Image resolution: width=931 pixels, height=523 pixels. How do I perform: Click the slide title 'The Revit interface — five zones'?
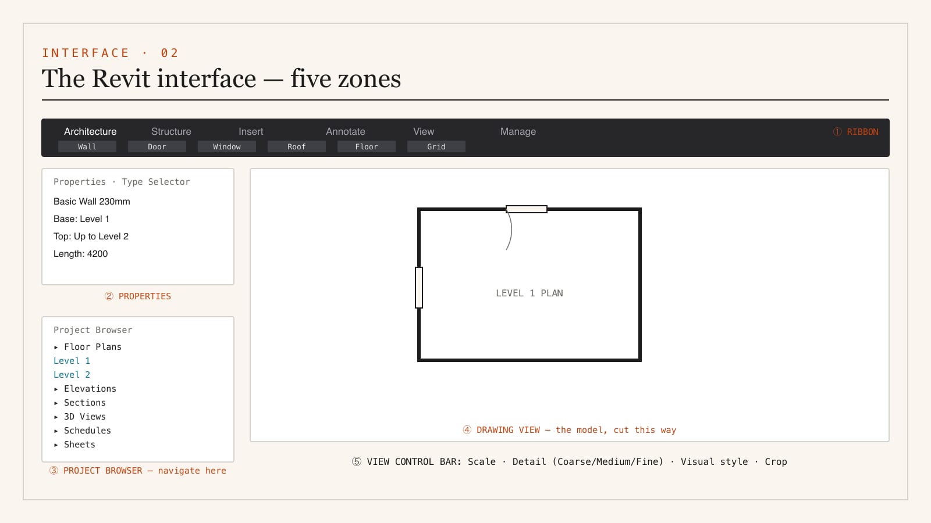[x=222, y=78]
